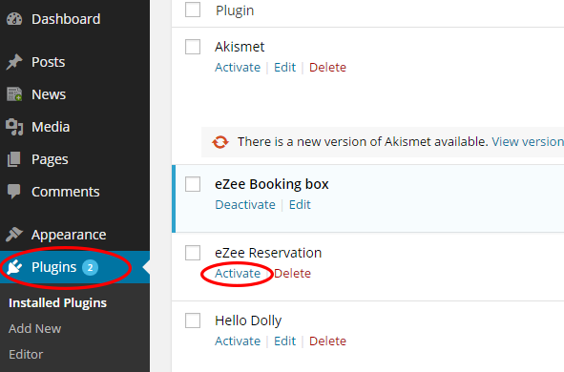Tick the eZee Reservation checkbox

point(193,253)
